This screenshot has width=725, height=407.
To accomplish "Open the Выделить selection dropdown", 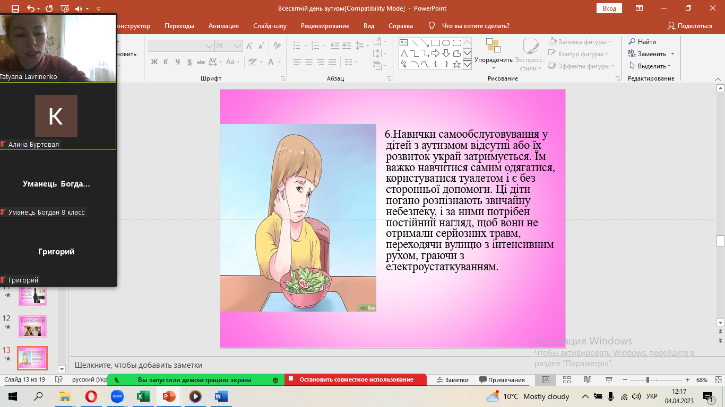I will point(650,66).
